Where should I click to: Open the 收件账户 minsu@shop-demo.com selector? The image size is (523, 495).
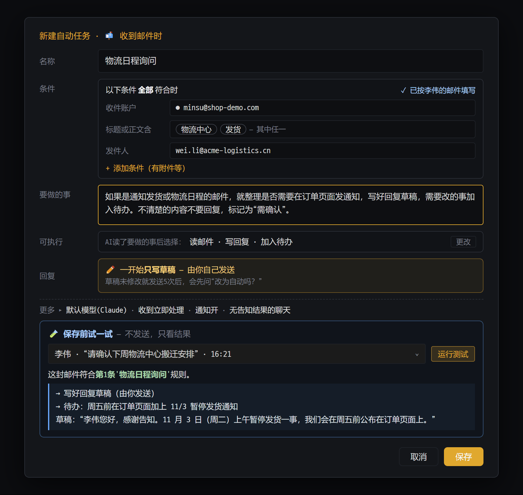pyautogui.click(x=322, y=108)
